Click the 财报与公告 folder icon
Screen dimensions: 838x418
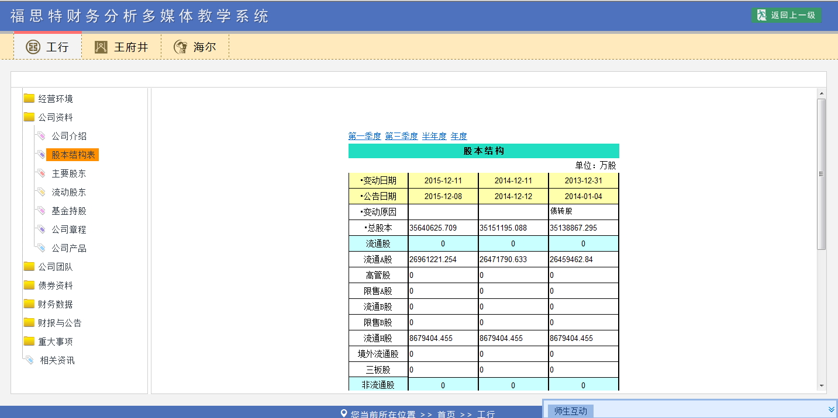tap(29, 322)
